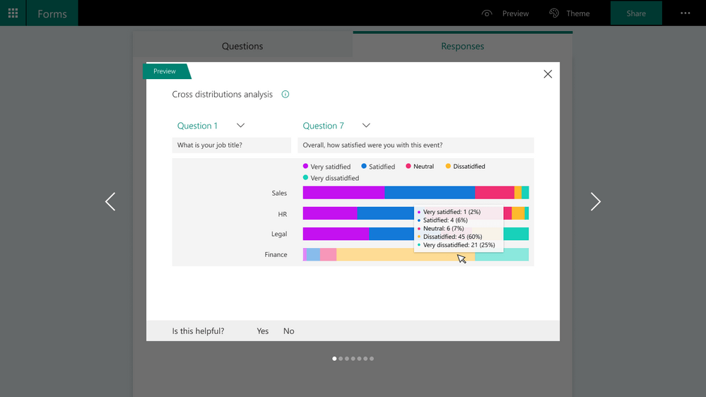Click the Neutral pink legend dot
This screenshot has height=397, width=706.
tap(408, 166)
